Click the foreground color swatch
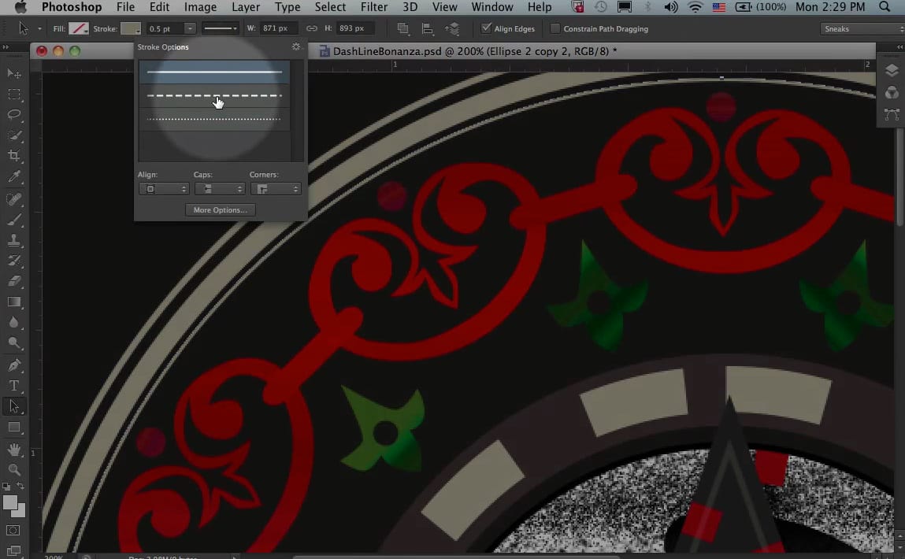The width and height of the screenshot is (905, 559). 9,503
